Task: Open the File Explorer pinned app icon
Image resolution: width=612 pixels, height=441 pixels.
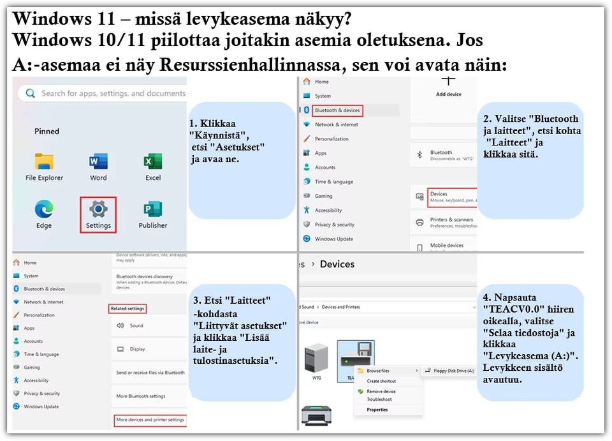Action: 44,161
